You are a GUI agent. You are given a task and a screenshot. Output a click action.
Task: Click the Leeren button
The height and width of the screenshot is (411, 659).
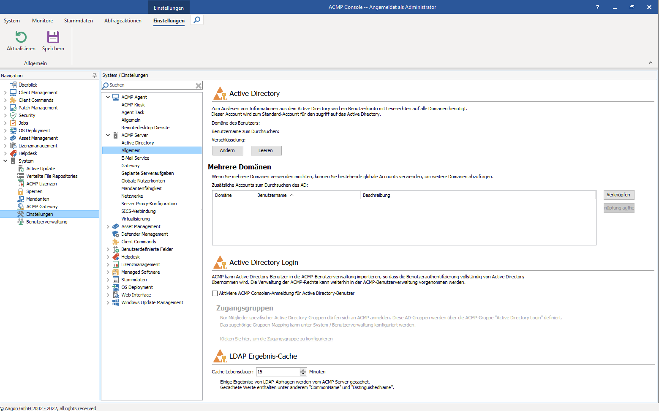click(x=266, y=150)
